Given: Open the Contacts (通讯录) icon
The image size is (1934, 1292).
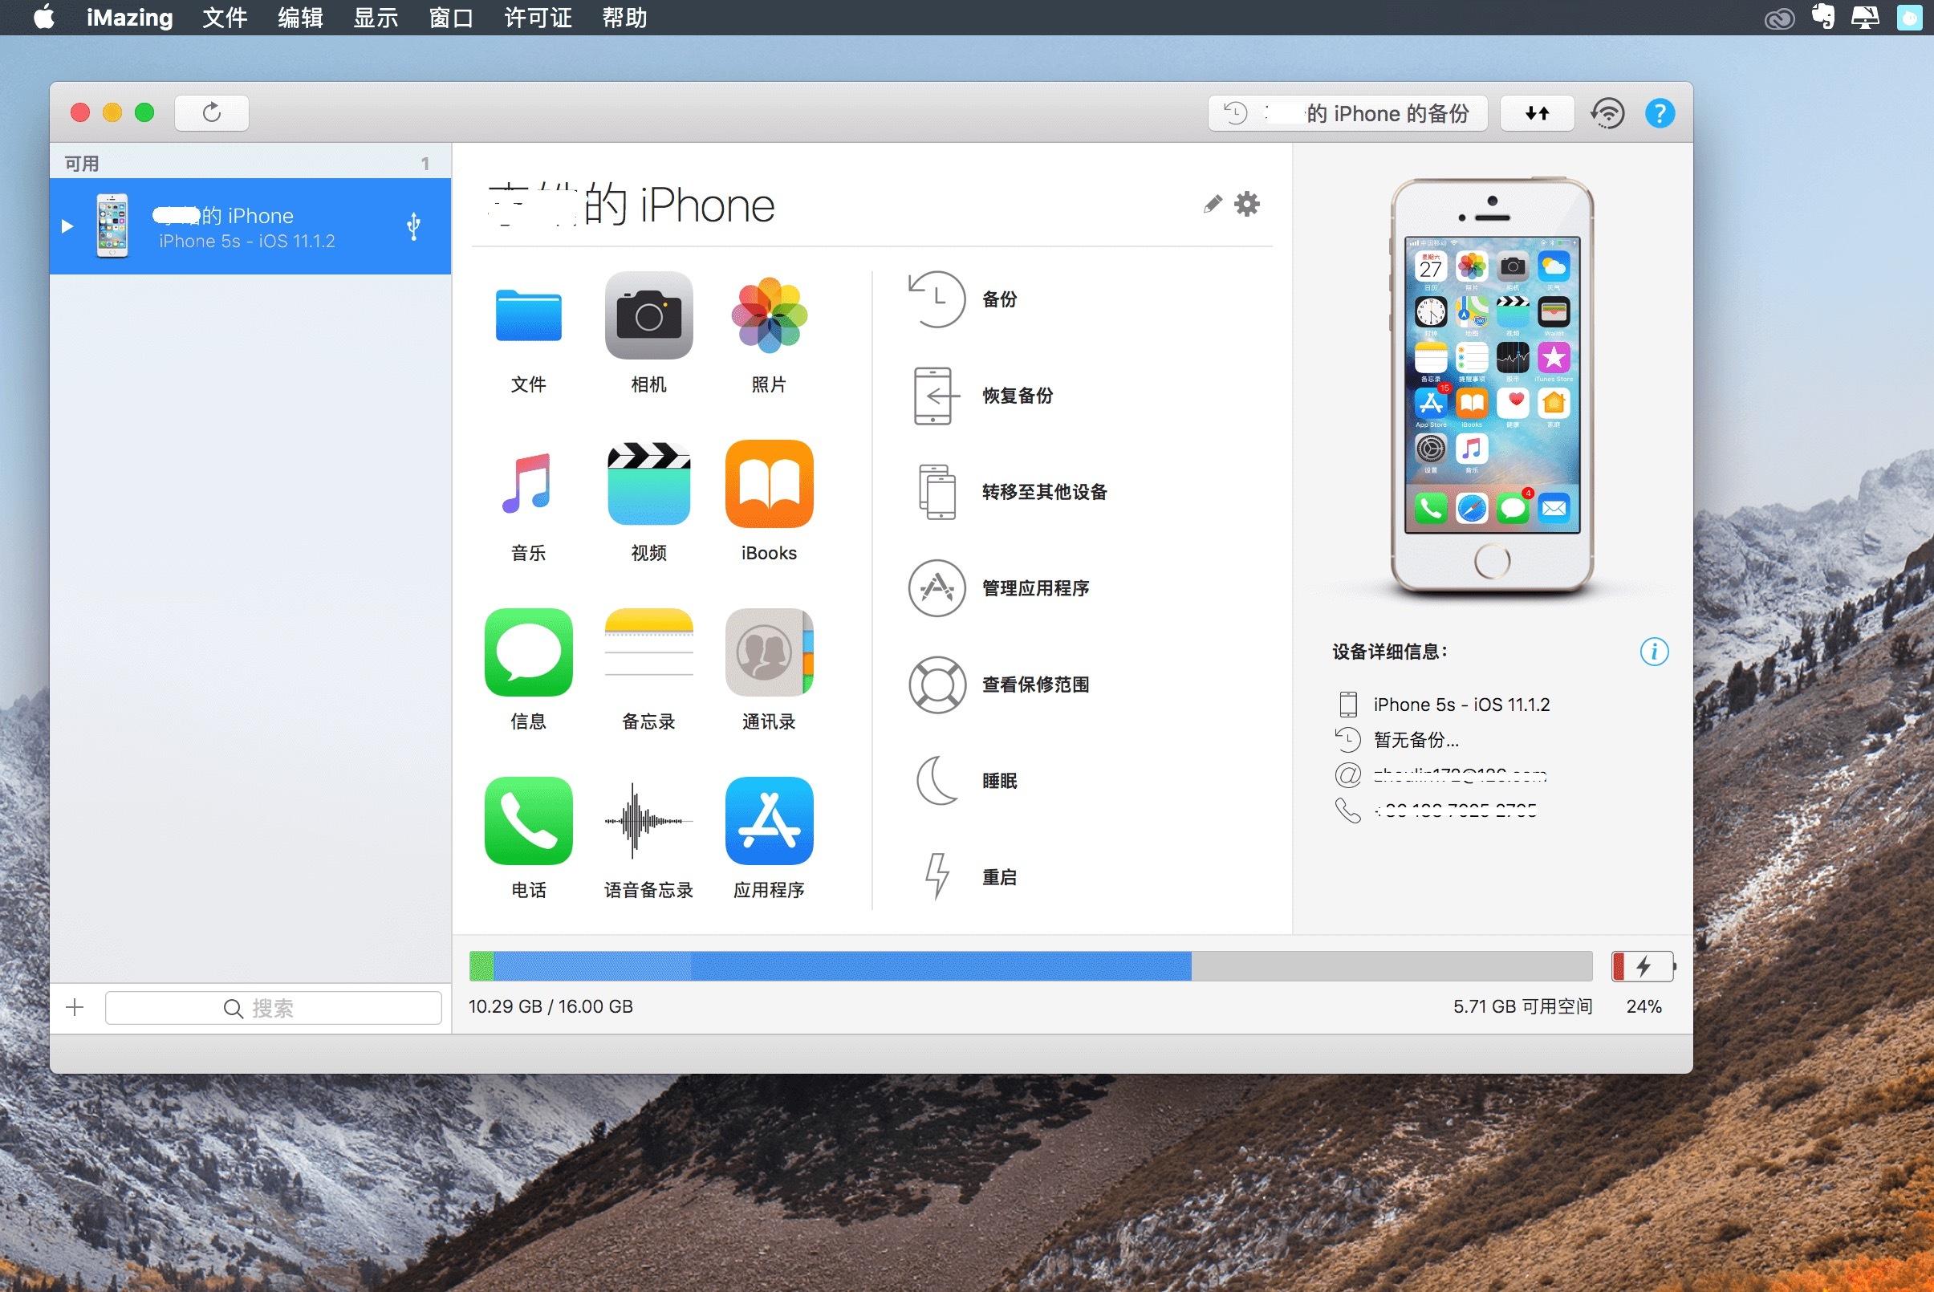Looking at the screenshot, I should pos(768,653).
